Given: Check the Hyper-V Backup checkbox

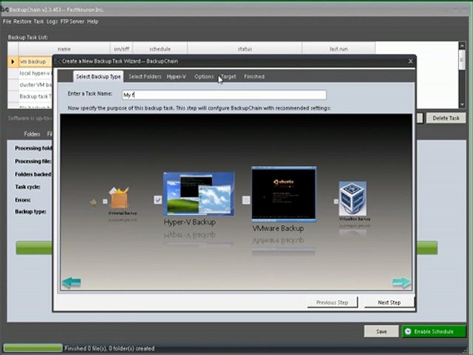Looking at the screenshot, I should pyautogui.click(x=158, y=200).
